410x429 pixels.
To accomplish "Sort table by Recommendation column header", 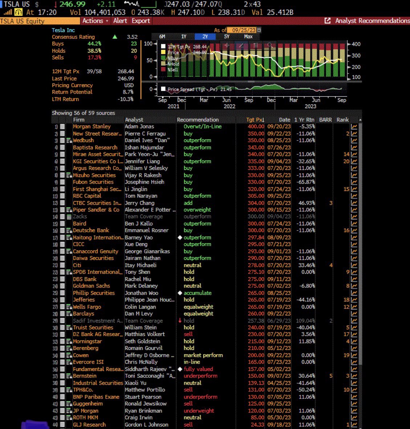I will [198, 119].
